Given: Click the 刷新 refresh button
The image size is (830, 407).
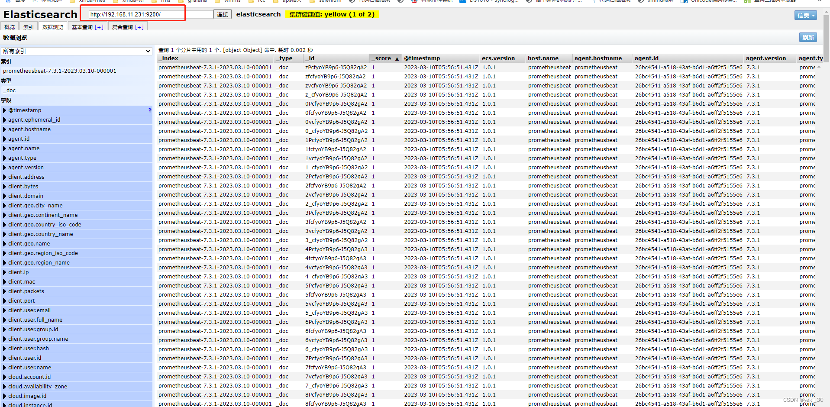Looking at the screenshot, I should tap(808, 38).
